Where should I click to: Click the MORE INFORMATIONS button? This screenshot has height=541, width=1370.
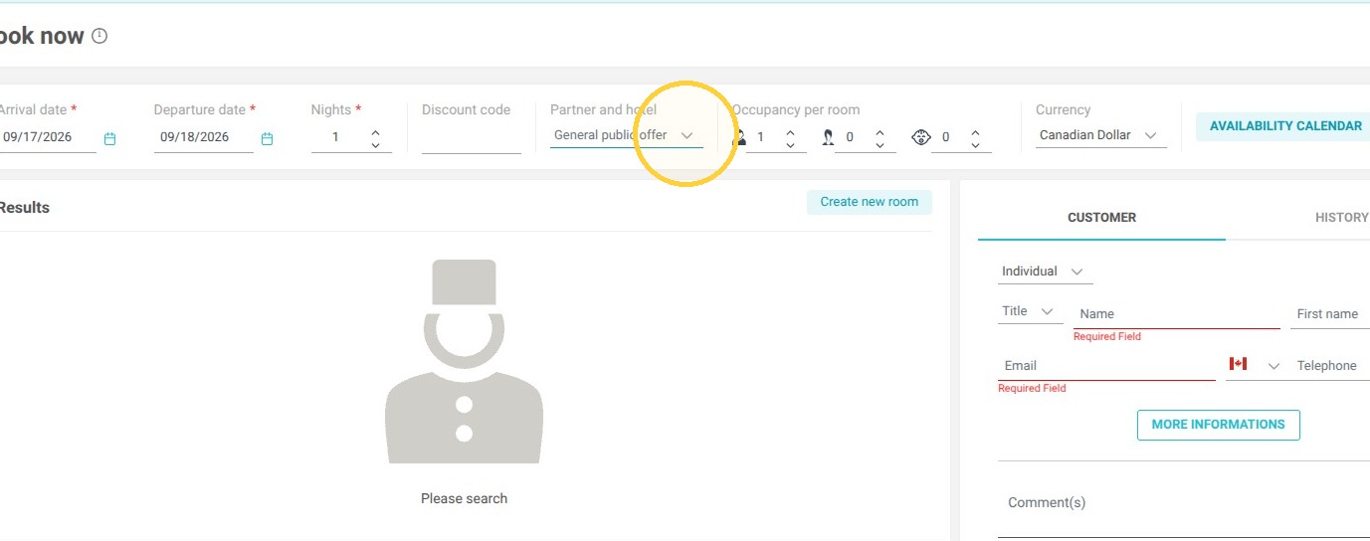pyautogui.click(x=1218, y=425)
